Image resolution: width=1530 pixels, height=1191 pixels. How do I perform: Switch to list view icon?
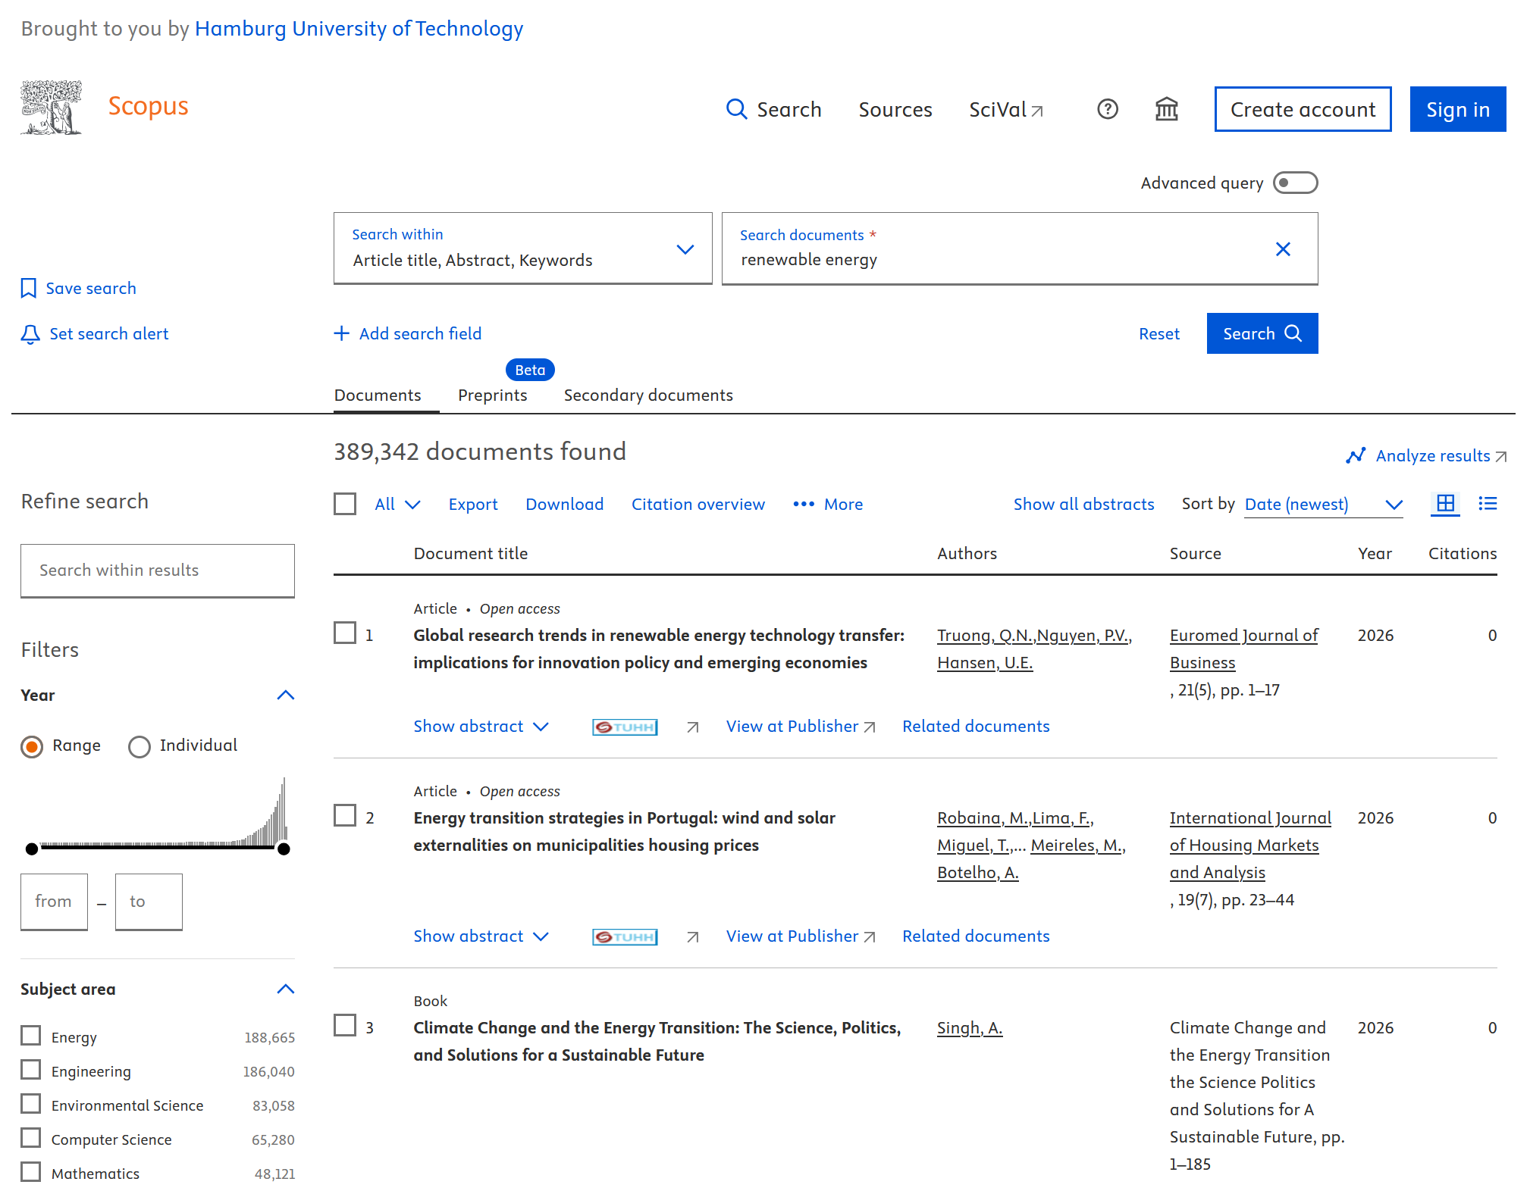coord(1487,504)
